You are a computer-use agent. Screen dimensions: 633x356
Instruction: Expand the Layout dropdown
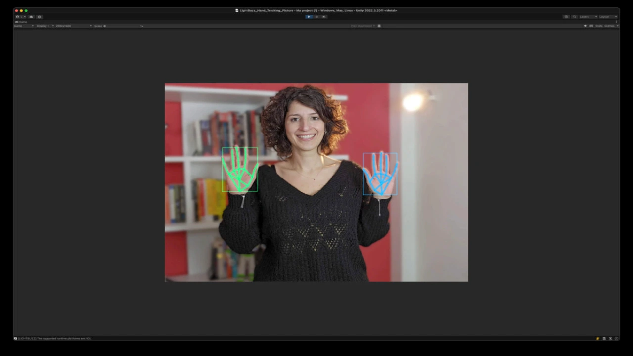[607, 17]
